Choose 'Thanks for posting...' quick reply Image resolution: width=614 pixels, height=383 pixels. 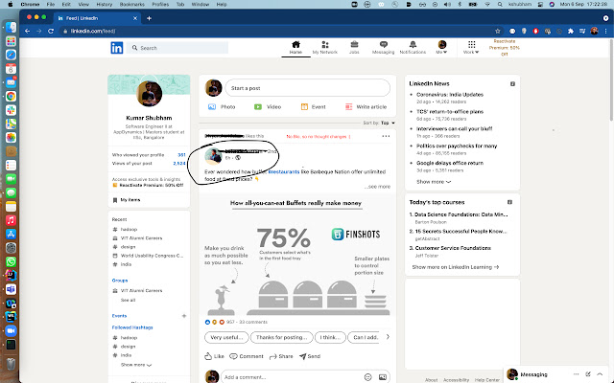pos(281,337)
